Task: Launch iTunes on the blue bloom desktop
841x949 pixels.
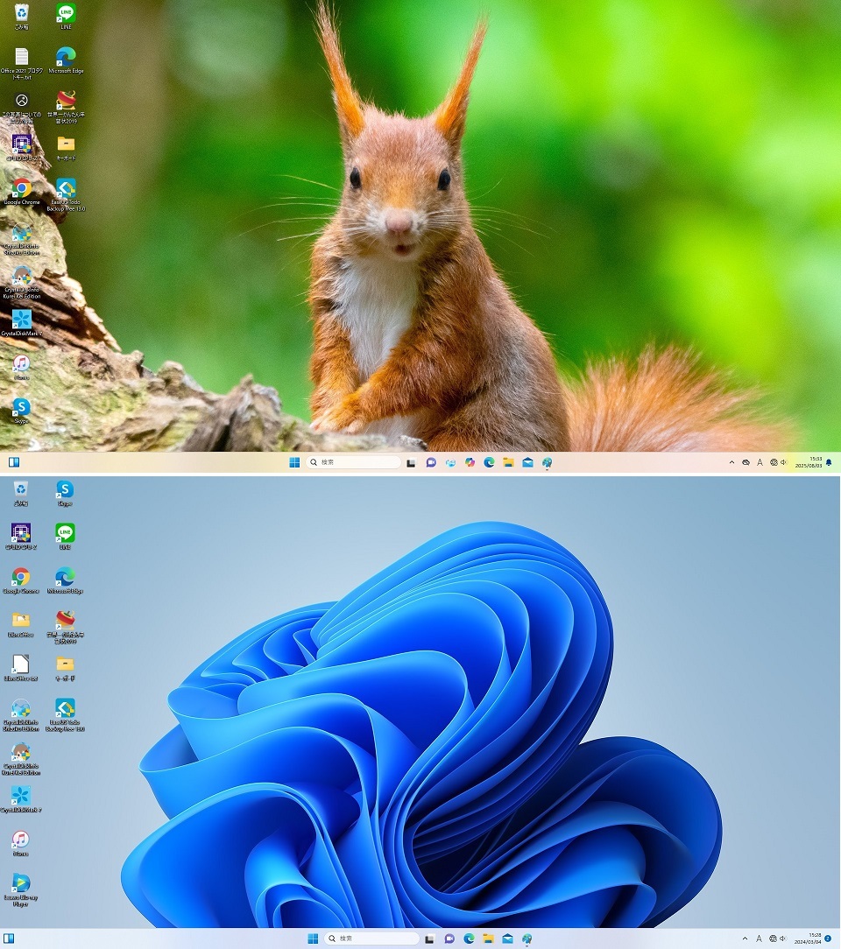Action: pos(21,842)
